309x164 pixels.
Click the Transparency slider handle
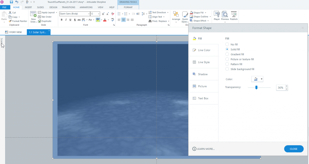[x=256, y=87]
